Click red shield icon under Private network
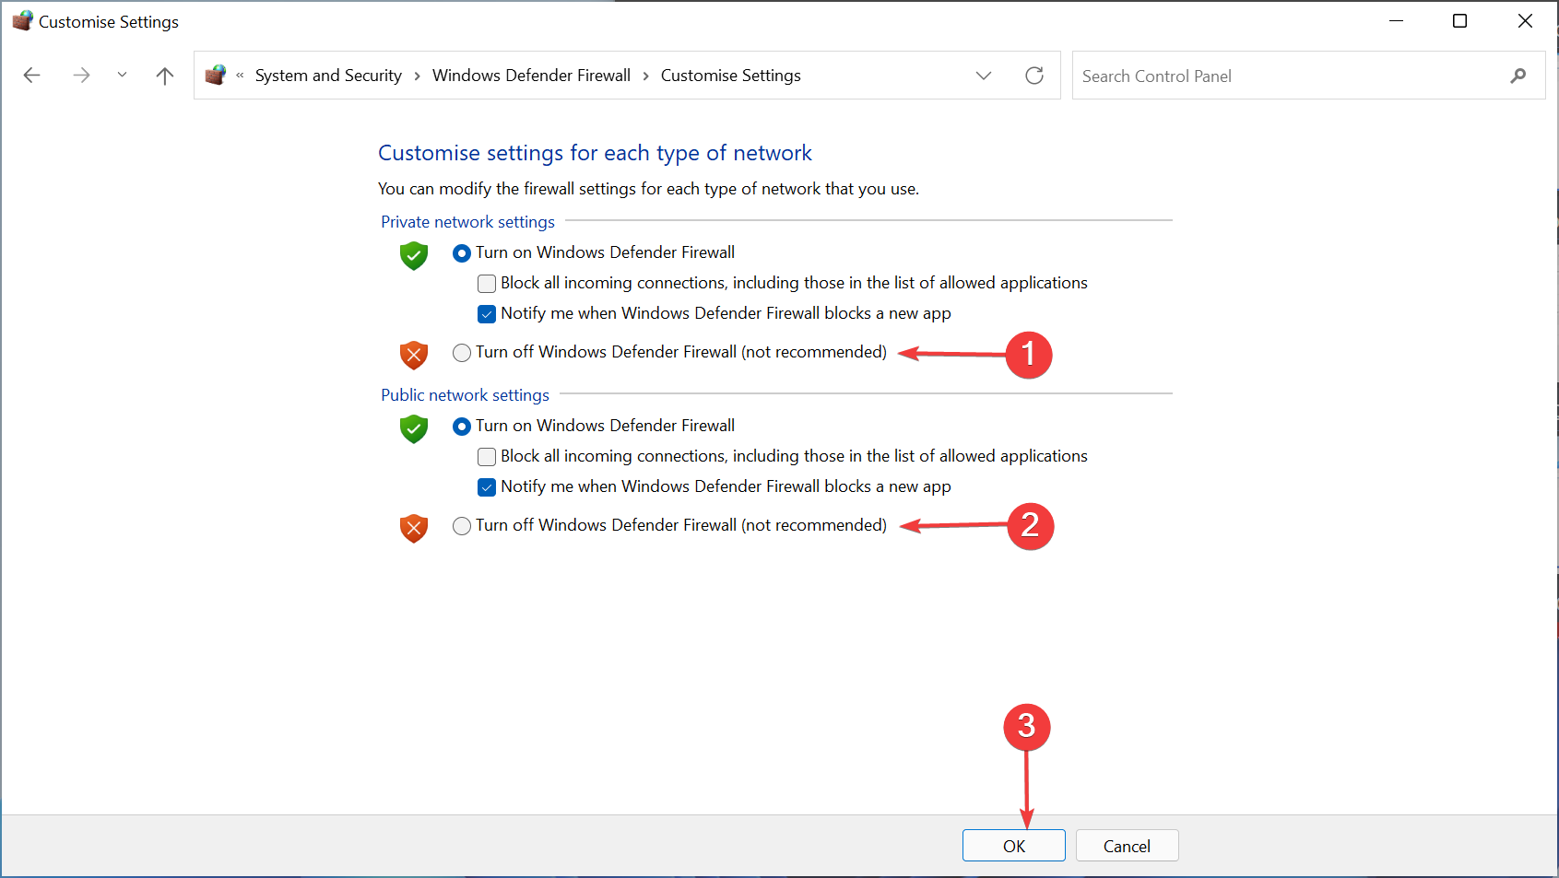This screenshot has width=1559, height=878. click(x=414, y=355)
